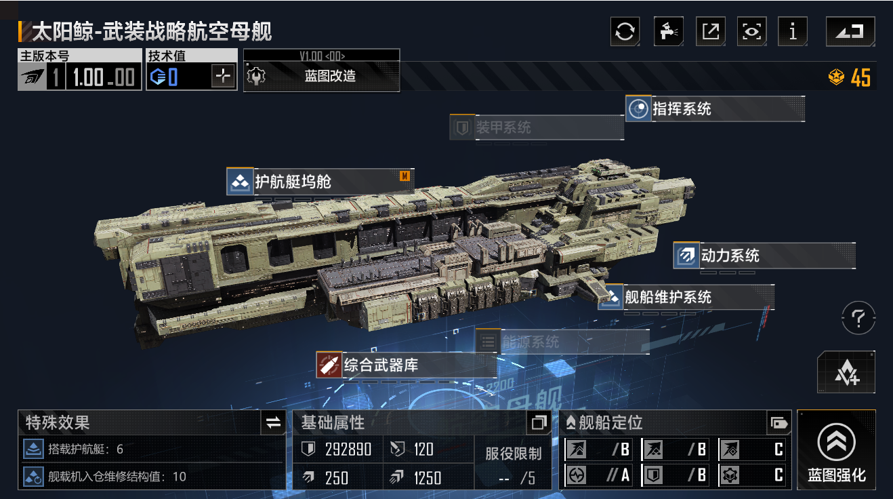Open the question mark help icon
The height and width of the screenshot is (499, 893).
click(858, 317)
